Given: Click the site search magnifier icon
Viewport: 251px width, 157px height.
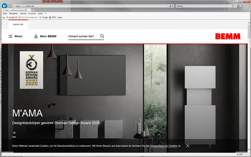Looking at the screenshot, I should pyautogui.click(x=102, y=36).
